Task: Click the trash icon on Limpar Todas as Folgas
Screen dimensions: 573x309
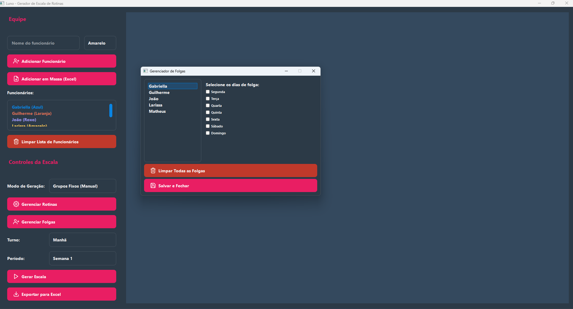Action: pyautogui.click(x=153, y=171)
